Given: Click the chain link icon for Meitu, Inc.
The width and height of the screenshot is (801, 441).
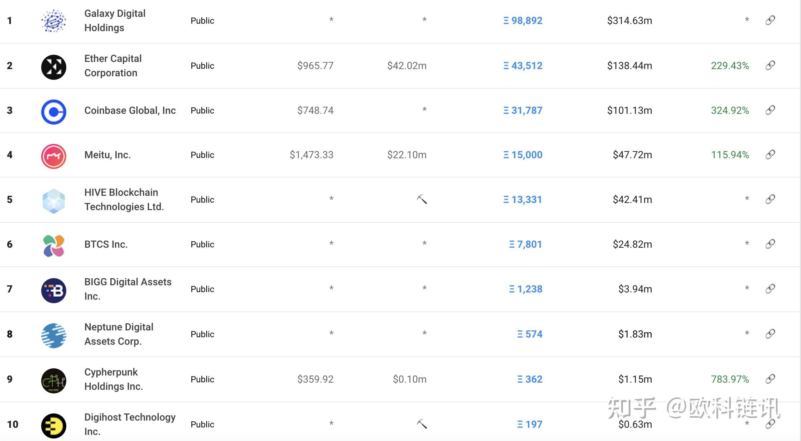Looking at the screenshot, I should pyautogui.click(x=770, y=154).
